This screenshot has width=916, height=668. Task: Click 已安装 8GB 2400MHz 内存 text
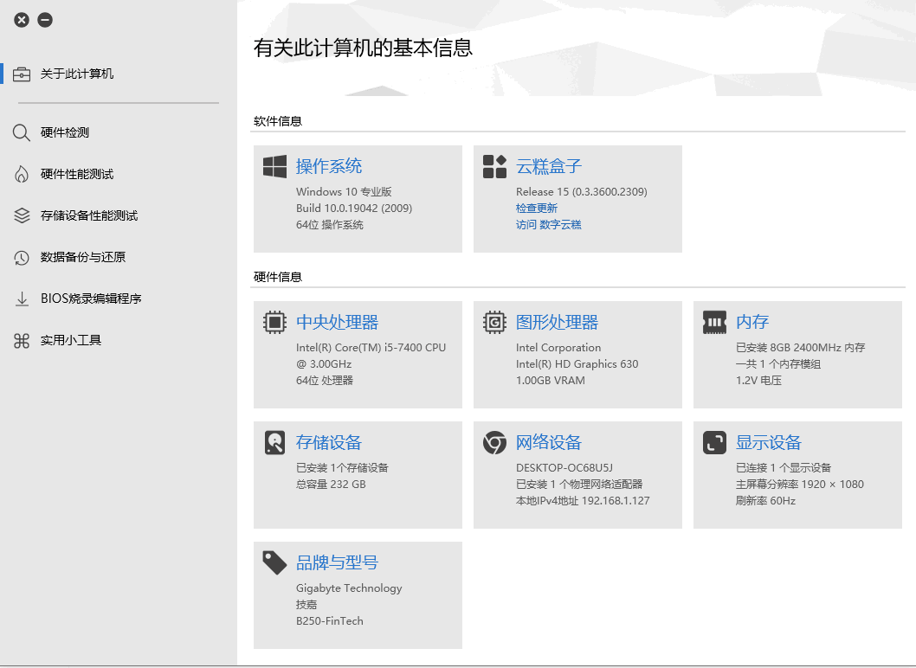pos(800,348)
